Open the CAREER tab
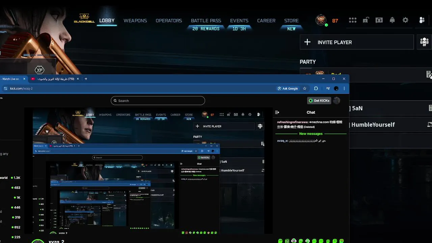This screenshot has width=432, height=243. pyautogui.click(x=266, y=21)
